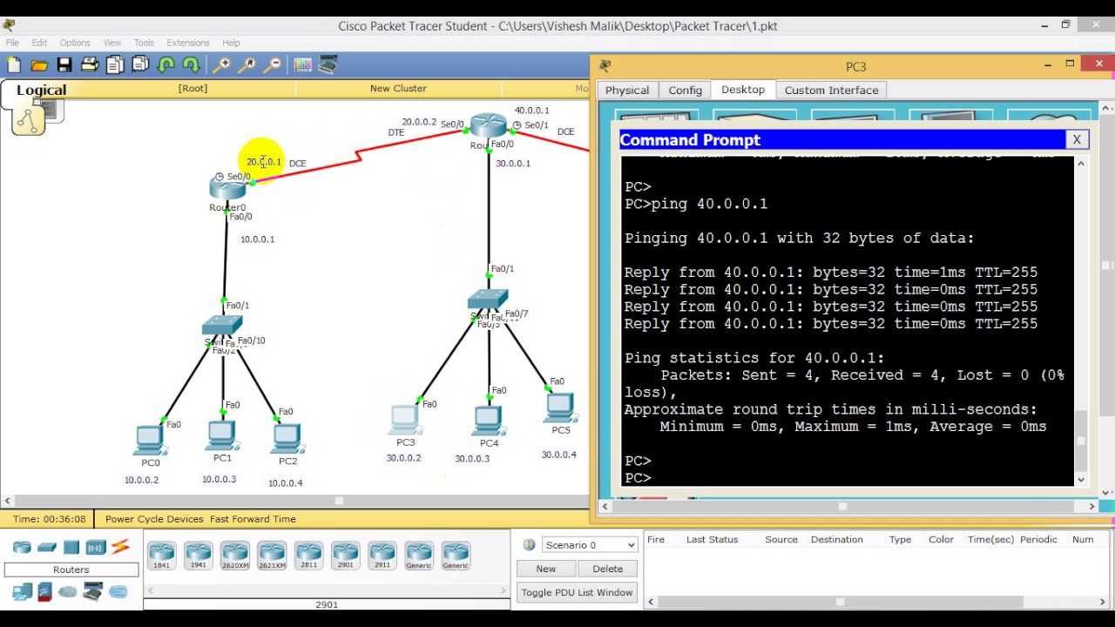The image size is (1115, 627).
Task: Click Fast Forward Time
Action: (252, 519)
